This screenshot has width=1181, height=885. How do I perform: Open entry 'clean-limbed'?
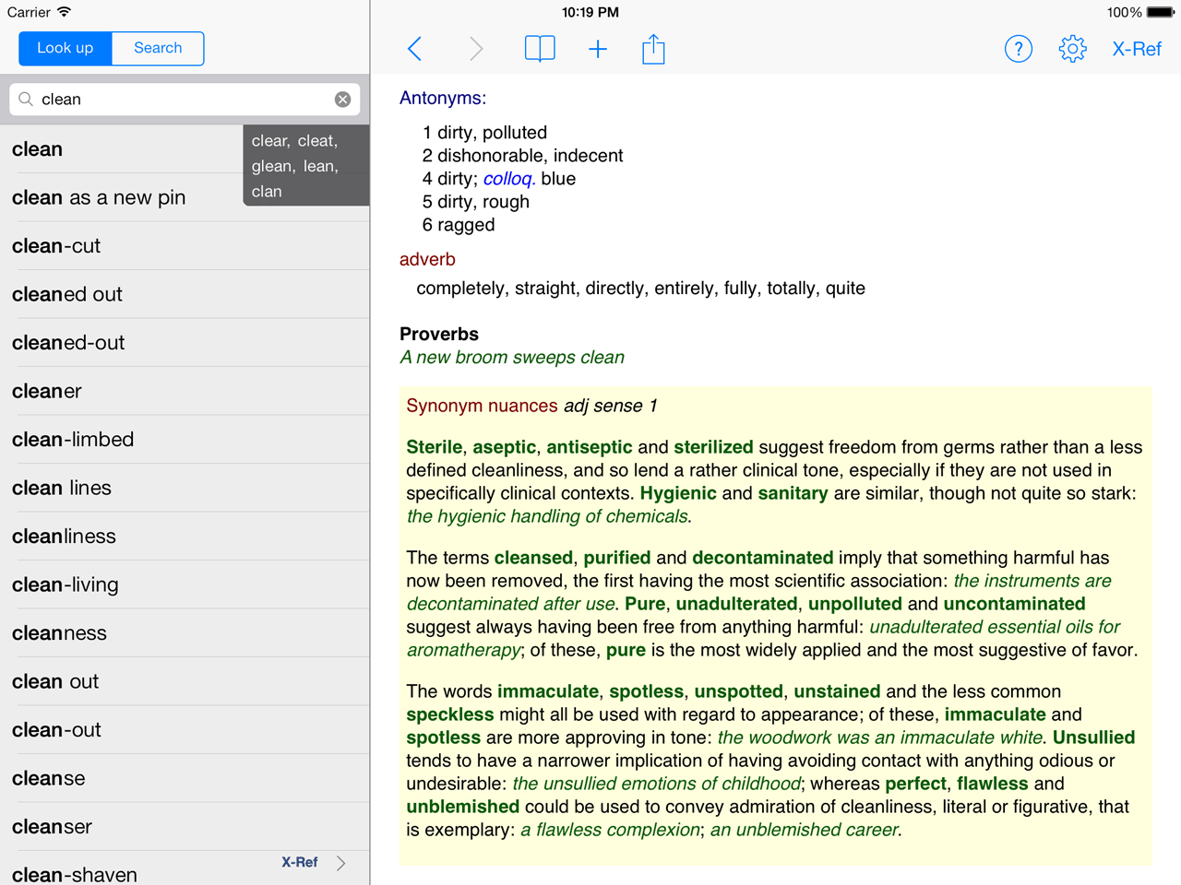tap(185, 440)
